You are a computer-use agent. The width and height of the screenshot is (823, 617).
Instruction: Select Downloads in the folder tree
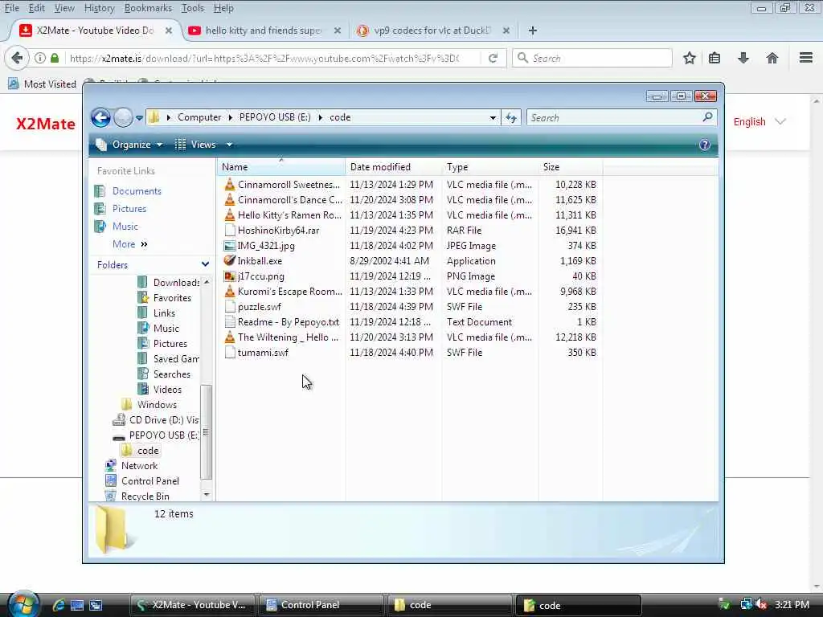point(169,282)
